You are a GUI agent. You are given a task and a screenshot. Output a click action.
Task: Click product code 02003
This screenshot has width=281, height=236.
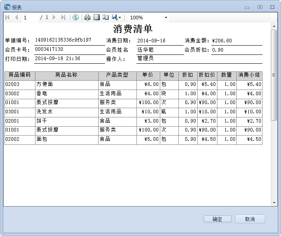(12, 84)
